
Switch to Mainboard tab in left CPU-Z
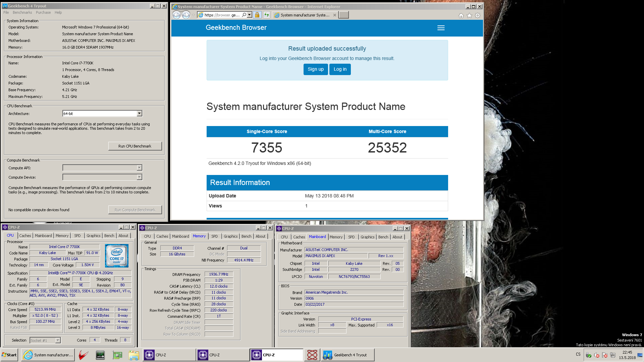(43, 236)
